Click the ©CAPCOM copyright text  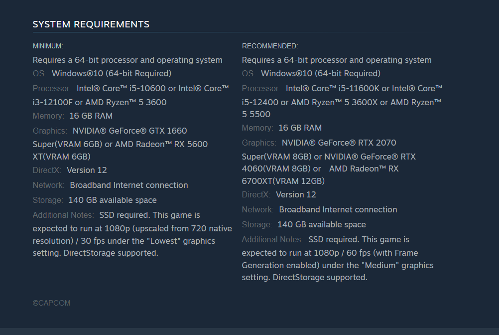(x=51, y=303)
